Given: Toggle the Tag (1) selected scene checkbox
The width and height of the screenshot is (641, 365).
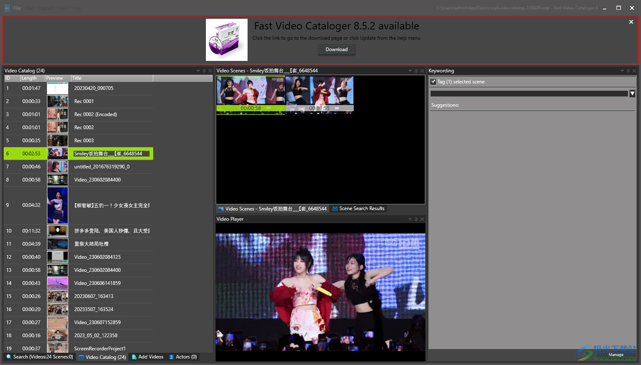Looking at the screenshot, I should (433, 82).
